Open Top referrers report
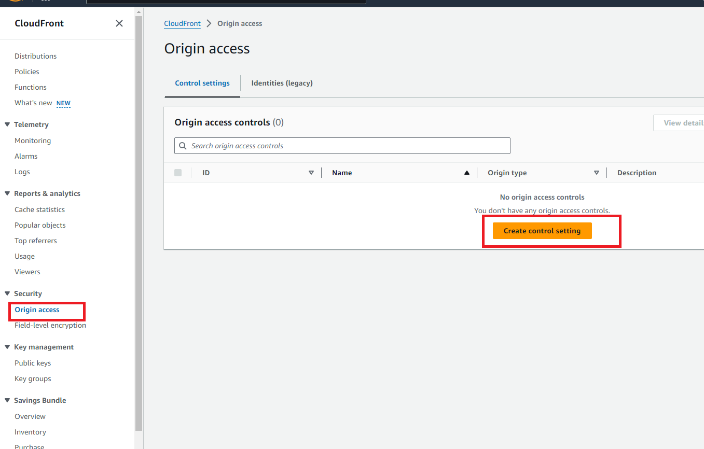Viewport: 704px width, 449px height. coord(36,241)
